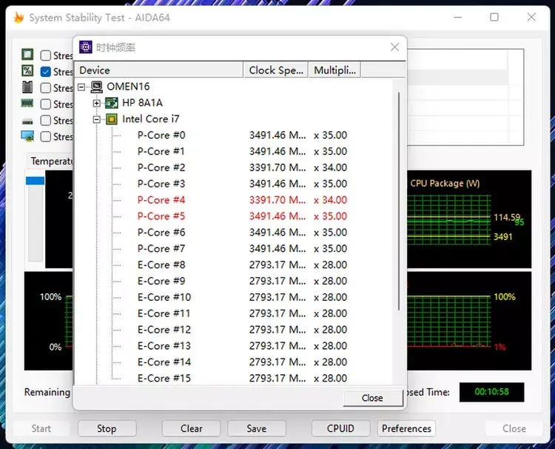Click the Stop button
This screenshot has height=449, width=555.
(x=107, y=428)
